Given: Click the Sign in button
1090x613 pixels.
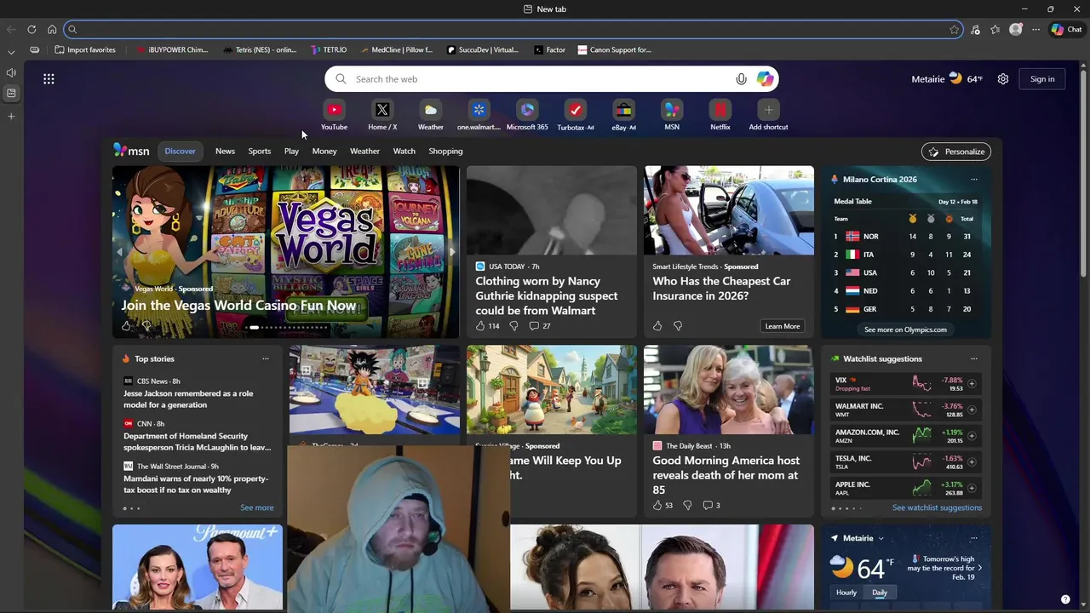Looking at the screenshot, I should coord(1042,79).
